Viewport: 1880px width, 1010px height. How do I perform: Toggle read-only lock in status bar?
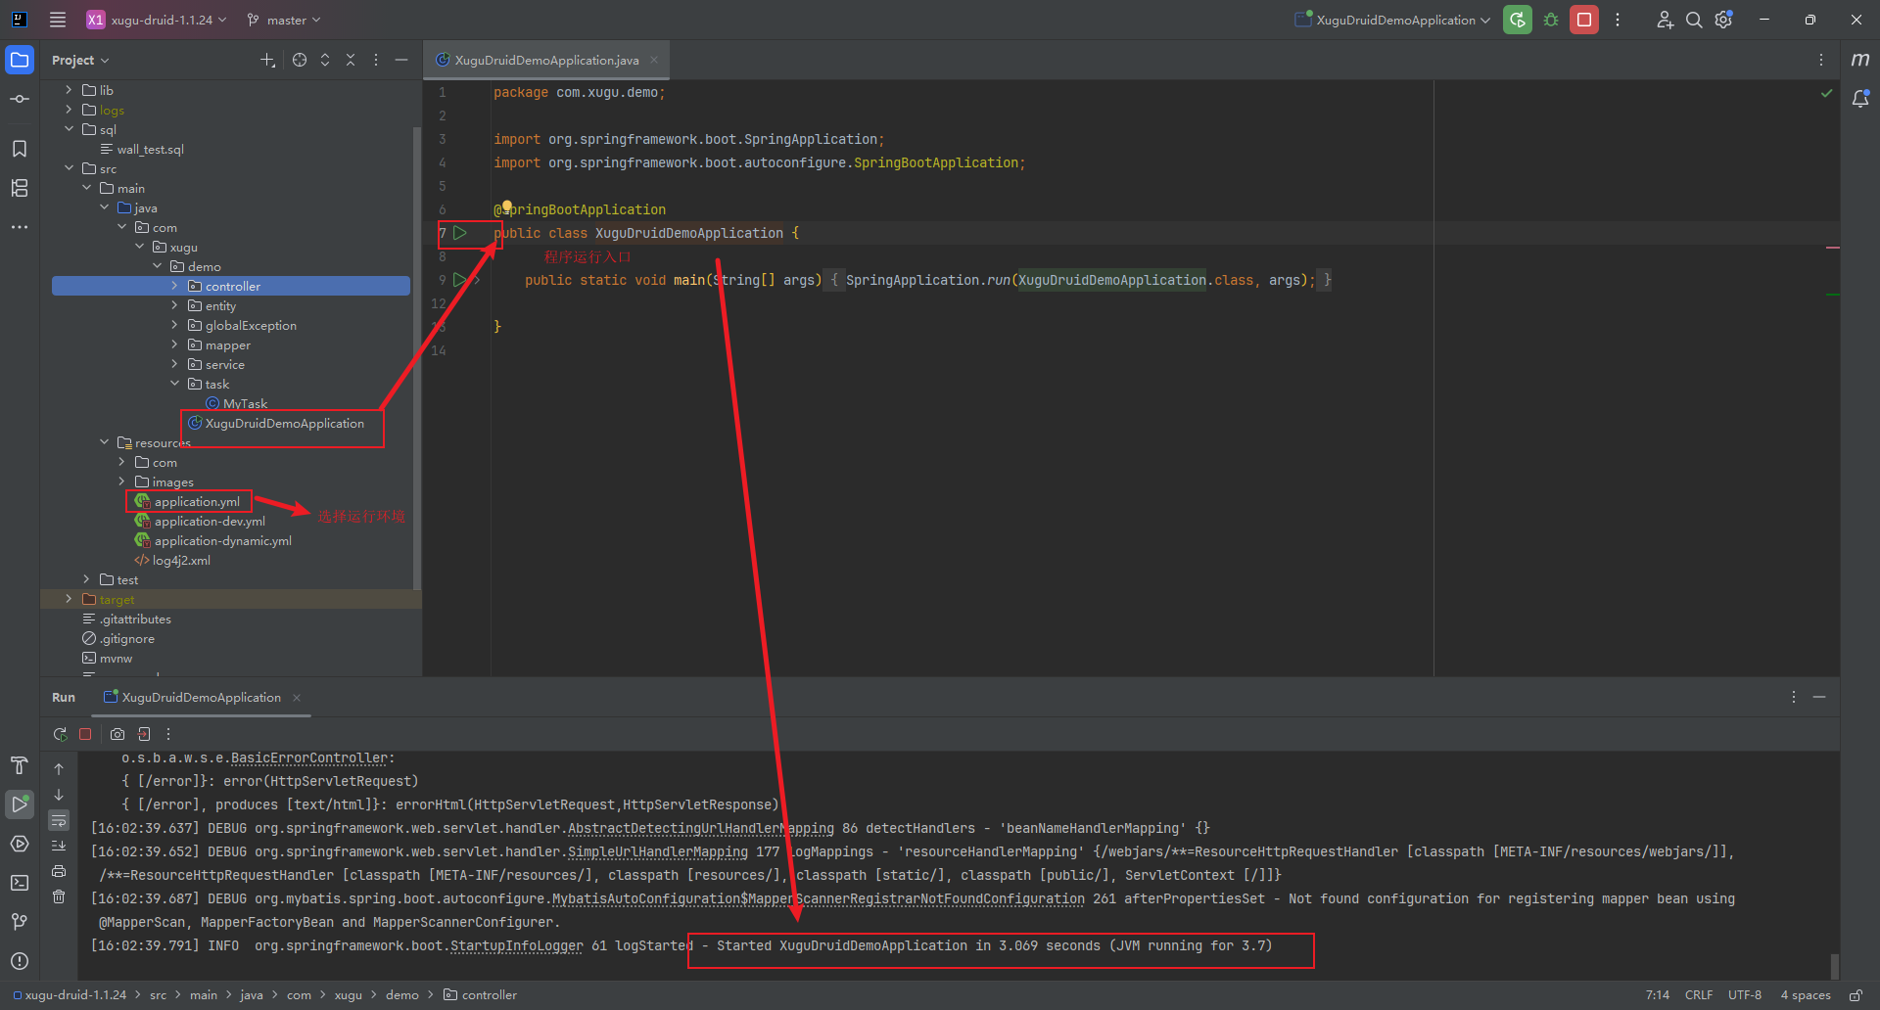click(1856, 995)
